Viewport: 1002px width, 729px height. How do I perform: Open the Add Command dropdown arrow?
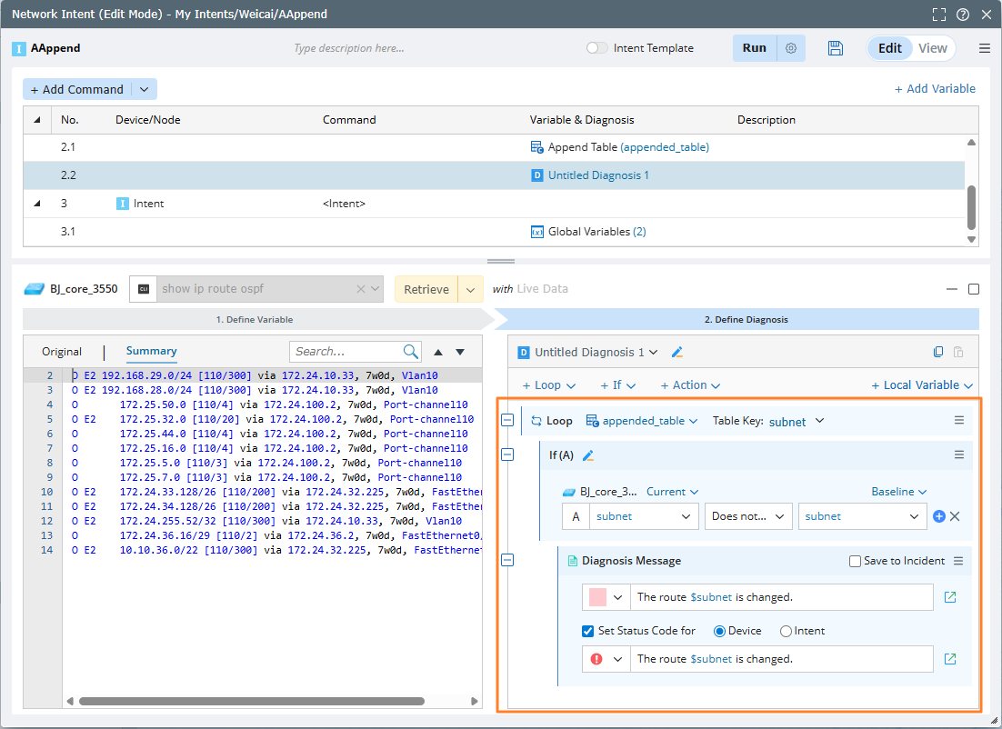pos(144,89)
